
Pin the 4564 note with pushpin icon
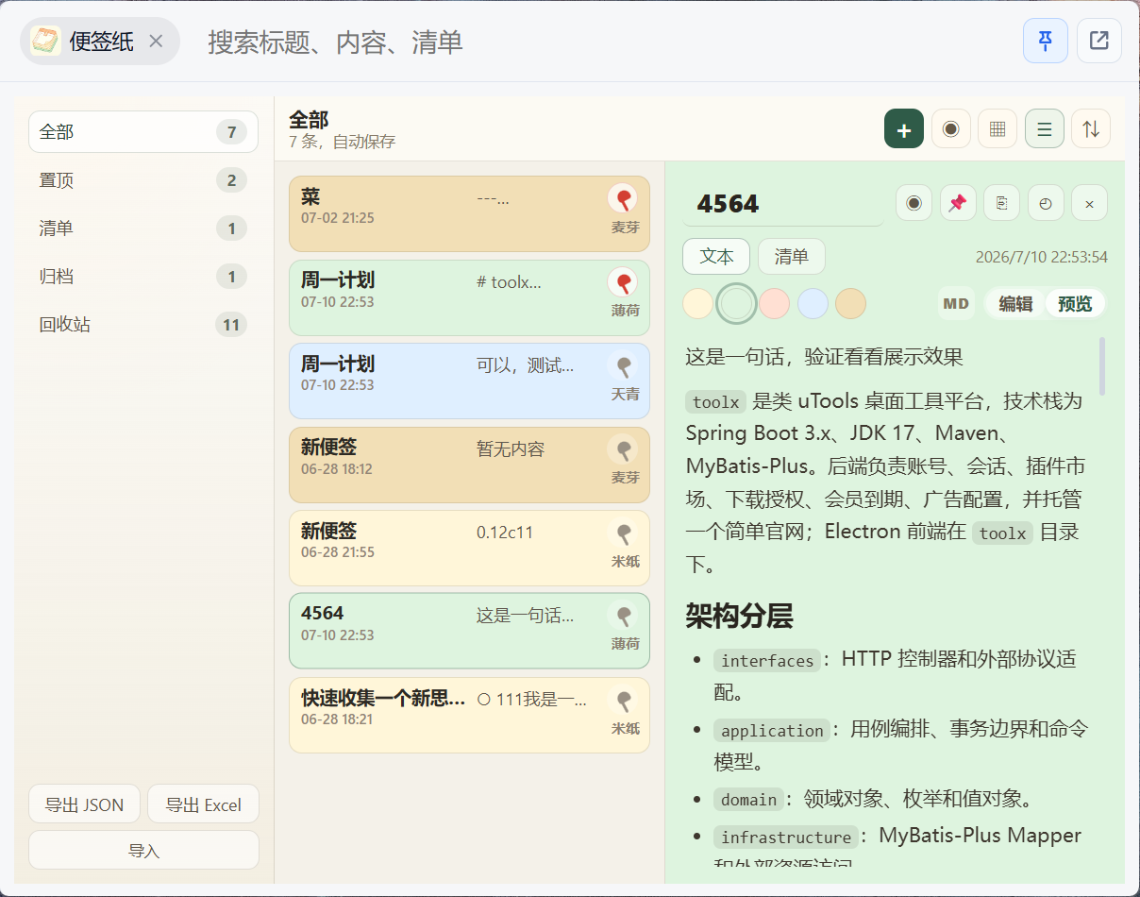tap(958, 203)
